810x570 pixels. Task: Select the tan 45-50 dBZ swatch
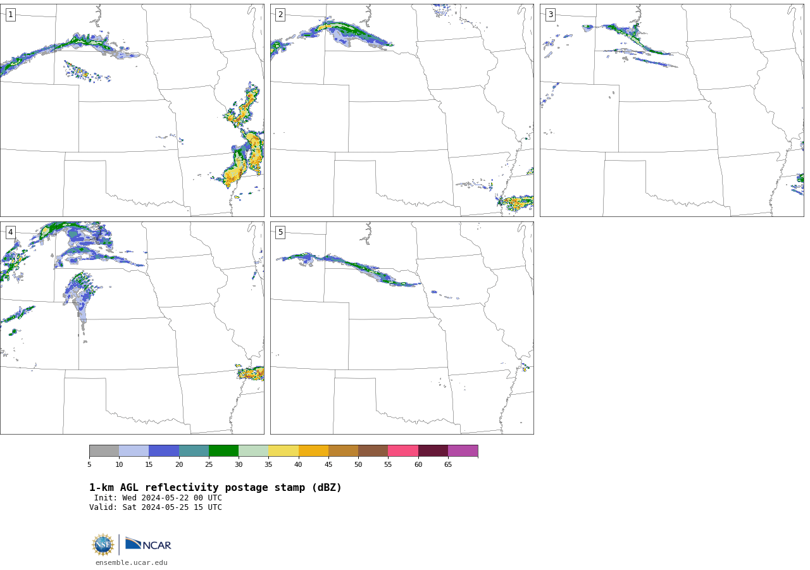pos(343,451)
